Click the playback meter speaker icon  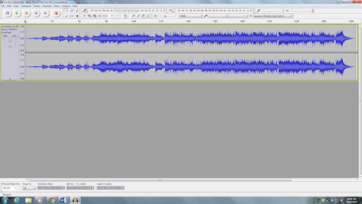tap(171, 11)
